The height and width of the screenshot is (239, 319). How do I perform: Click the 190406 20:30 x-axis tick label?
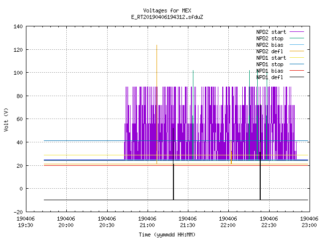[107, 222]
